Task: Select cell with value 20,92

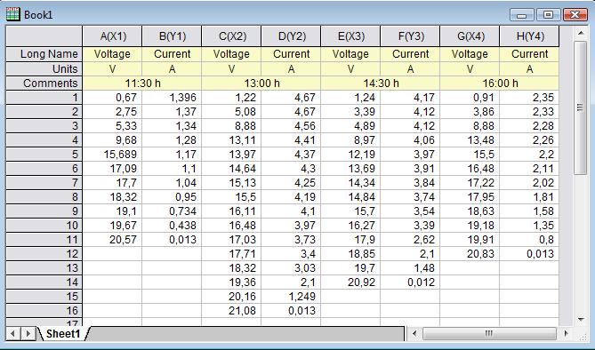Action: (350, 282)
